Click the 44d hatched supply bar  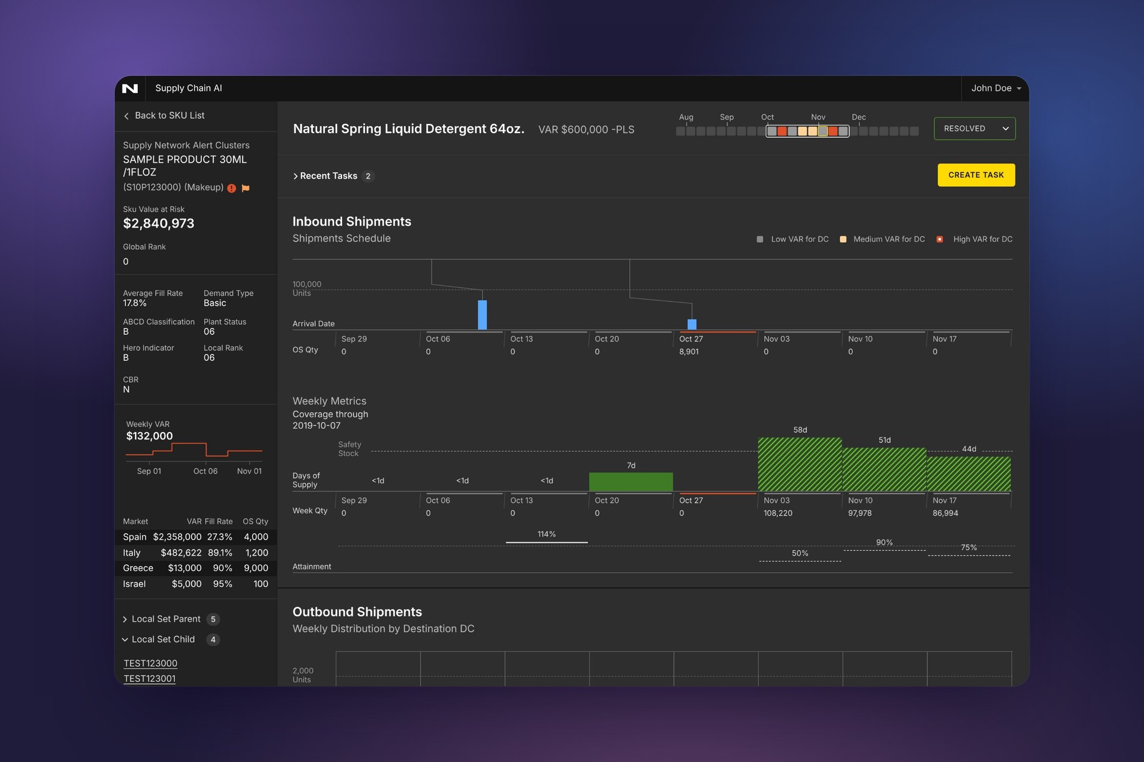[969, 474]
